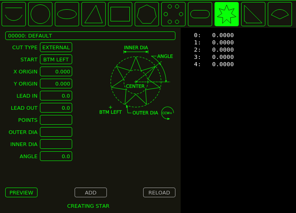
Task: Select the sector shape icon
Action: click(280, 14)
